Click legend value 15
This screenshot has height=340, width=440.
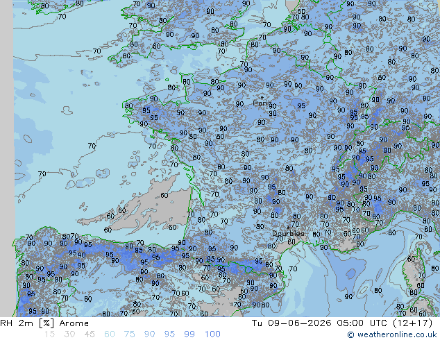(x=49, y=334)
